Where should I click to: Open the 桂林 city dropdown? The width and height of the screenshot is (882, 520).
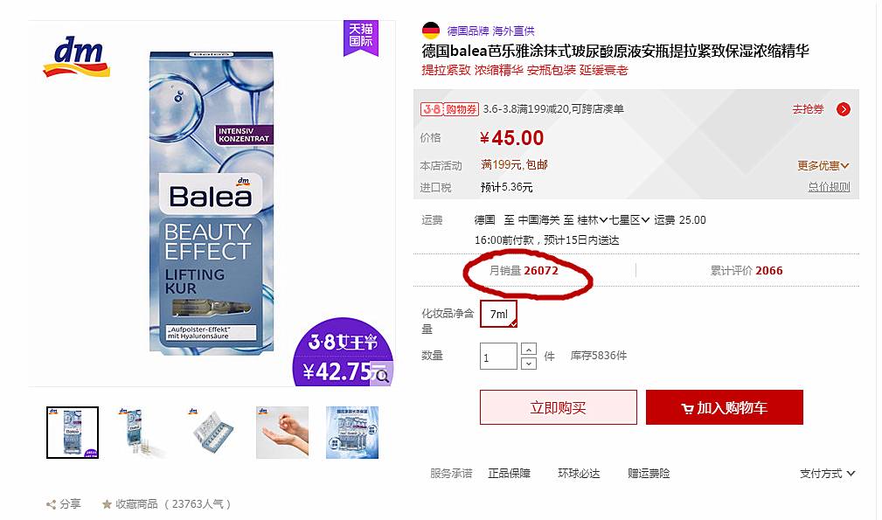click(x=593, y=220)
